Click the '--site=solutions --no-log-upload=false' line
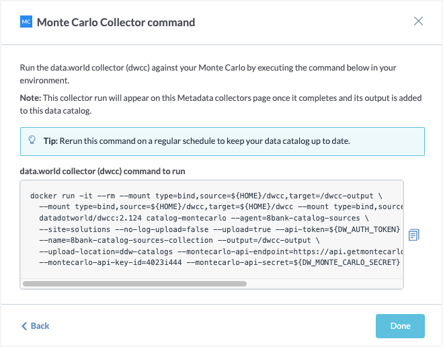Viewport: 443px width, 347px height. click(x=220, y=229)
